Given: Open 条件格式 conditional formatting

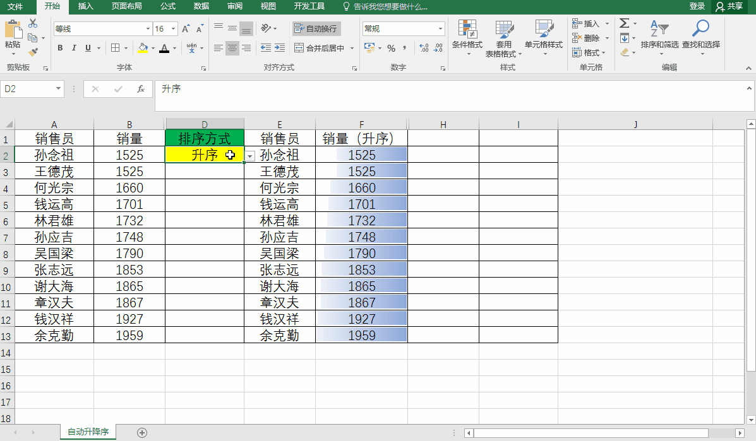Looking at the screenshot, I should 467,38.
